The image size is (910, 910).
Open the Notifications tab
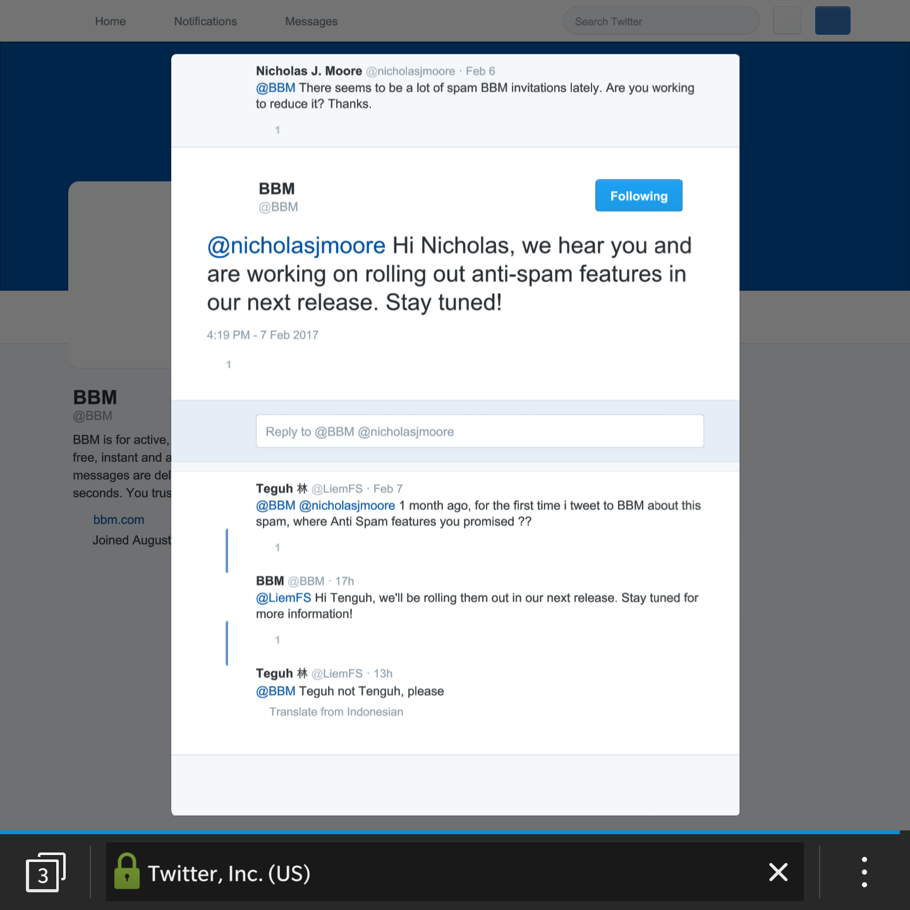pyautogui.click(x=205, y=21)
